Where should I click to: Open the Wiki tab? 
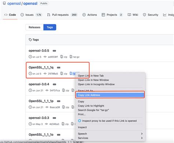point(133,15)
